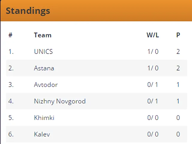
Task: Click UNICS points value
Action: pos(178,52)
